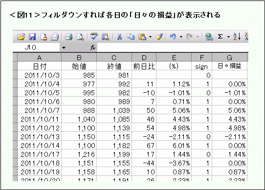
Task: Select column G header
Action: pos(229,58)
